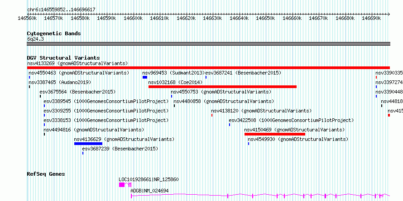Select the small nsv4138120 red marker
This screenshot has height=201, width=403.
tap(212, 115)
